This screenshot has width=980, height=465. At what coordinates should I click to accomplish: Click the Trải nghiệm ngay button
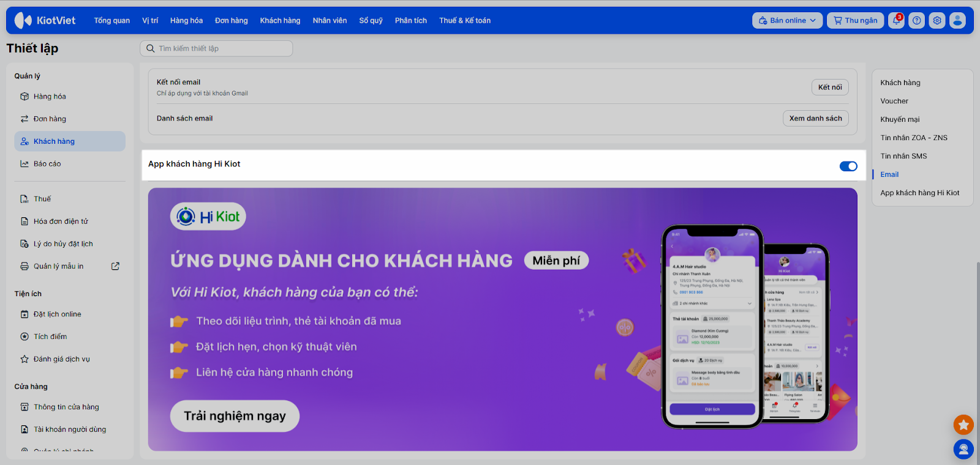235,416
